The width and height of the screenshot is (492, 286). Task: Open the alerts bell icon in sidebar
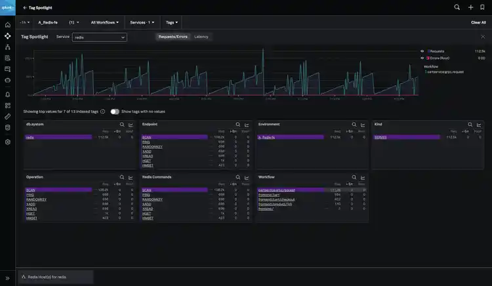tap(7, 94)
